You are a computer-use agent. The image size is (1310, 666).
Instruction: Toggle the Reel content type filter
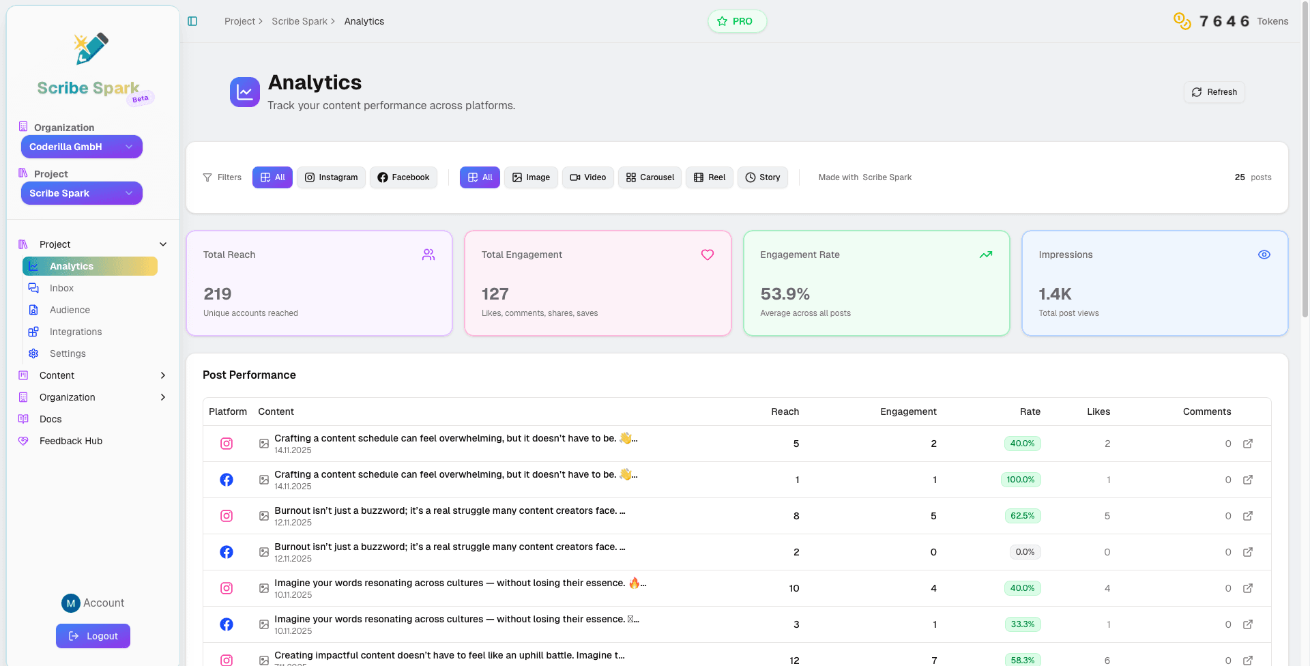(710, 177)
